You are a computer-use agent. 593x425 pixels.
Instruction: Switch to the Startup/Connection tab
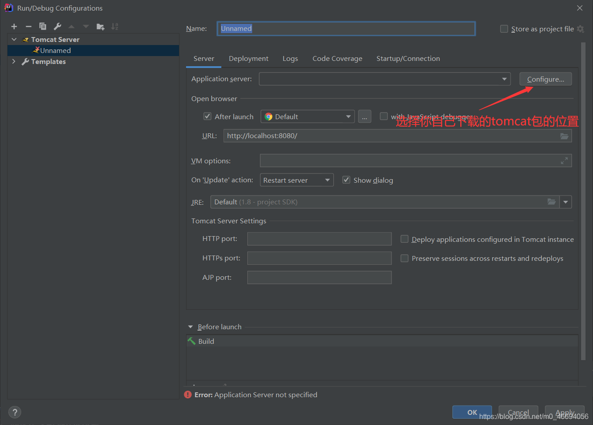click(x=408, y=59)
